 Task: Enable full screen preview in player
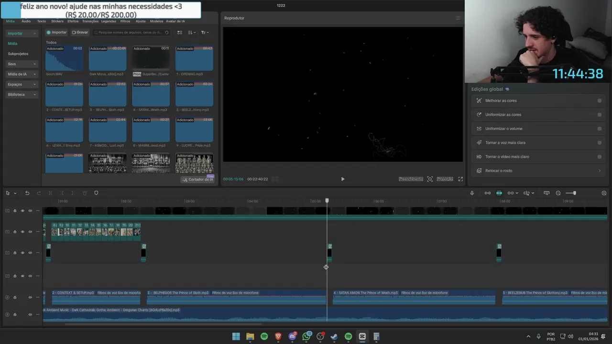[460, 179]
